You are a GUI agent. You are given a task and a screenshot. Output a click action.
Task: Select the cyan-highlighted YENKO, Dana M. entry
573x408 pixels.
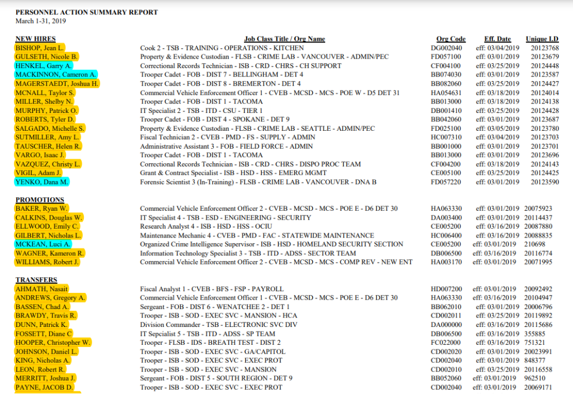click(43, 182)
